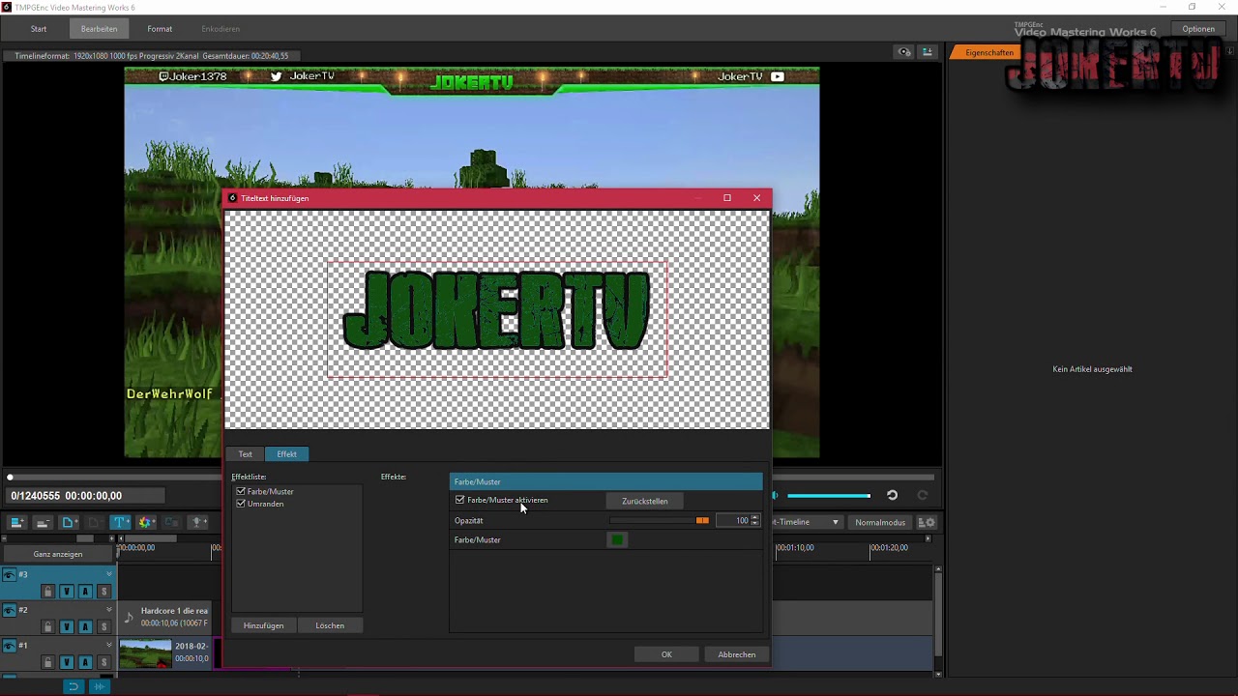The image size is (1238, 696).
Task: Expand track #3 with its chevron
Action: pos(109,575)
